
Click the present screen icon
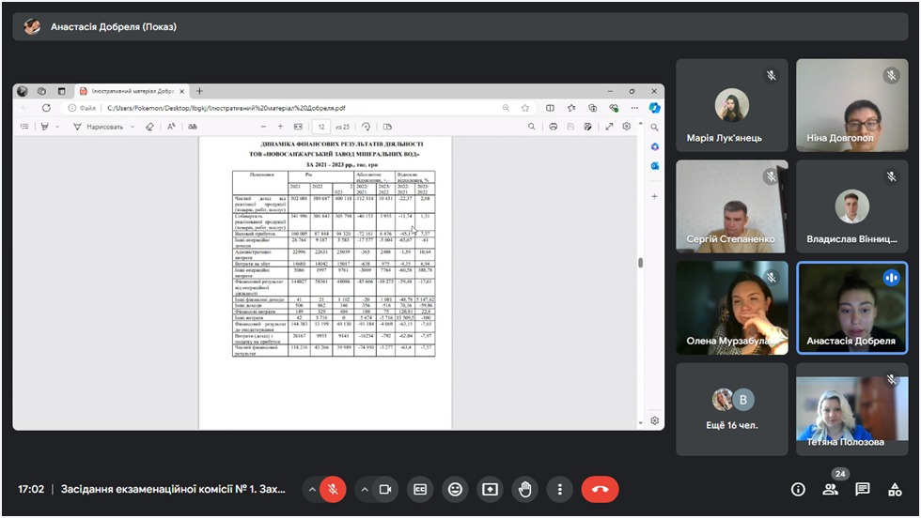tap(490, 489)
